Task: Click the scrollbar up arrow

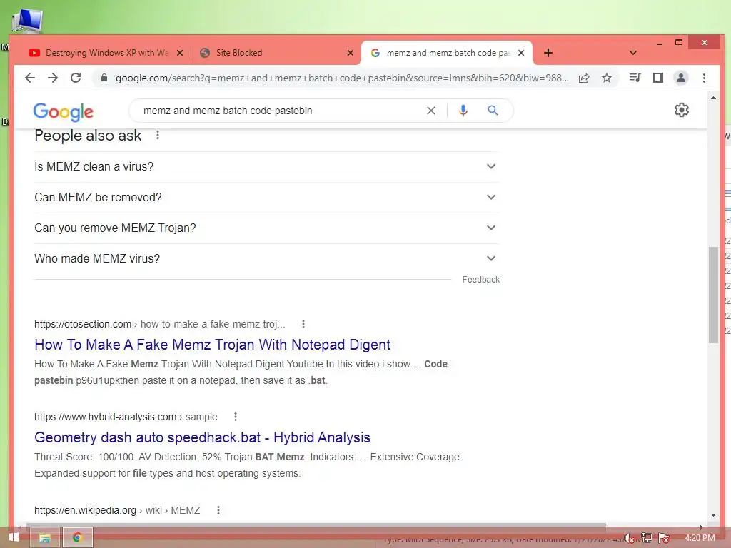Action: pyautogui.click(x=713, y=98)
